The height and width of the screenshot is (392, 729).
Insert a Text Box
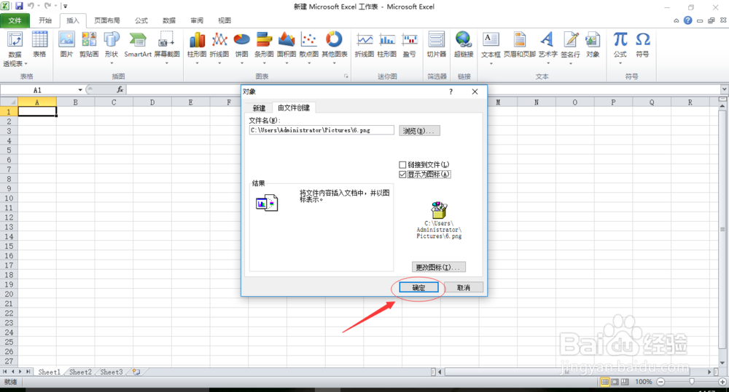(x=491, y=47)
